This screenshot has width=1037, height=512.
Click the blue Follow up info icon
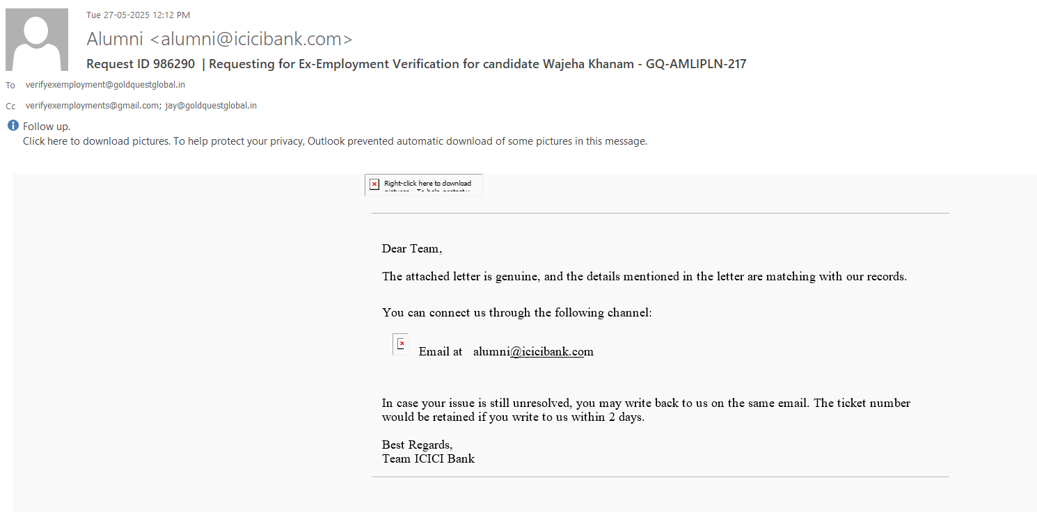[x=13, y=126]
